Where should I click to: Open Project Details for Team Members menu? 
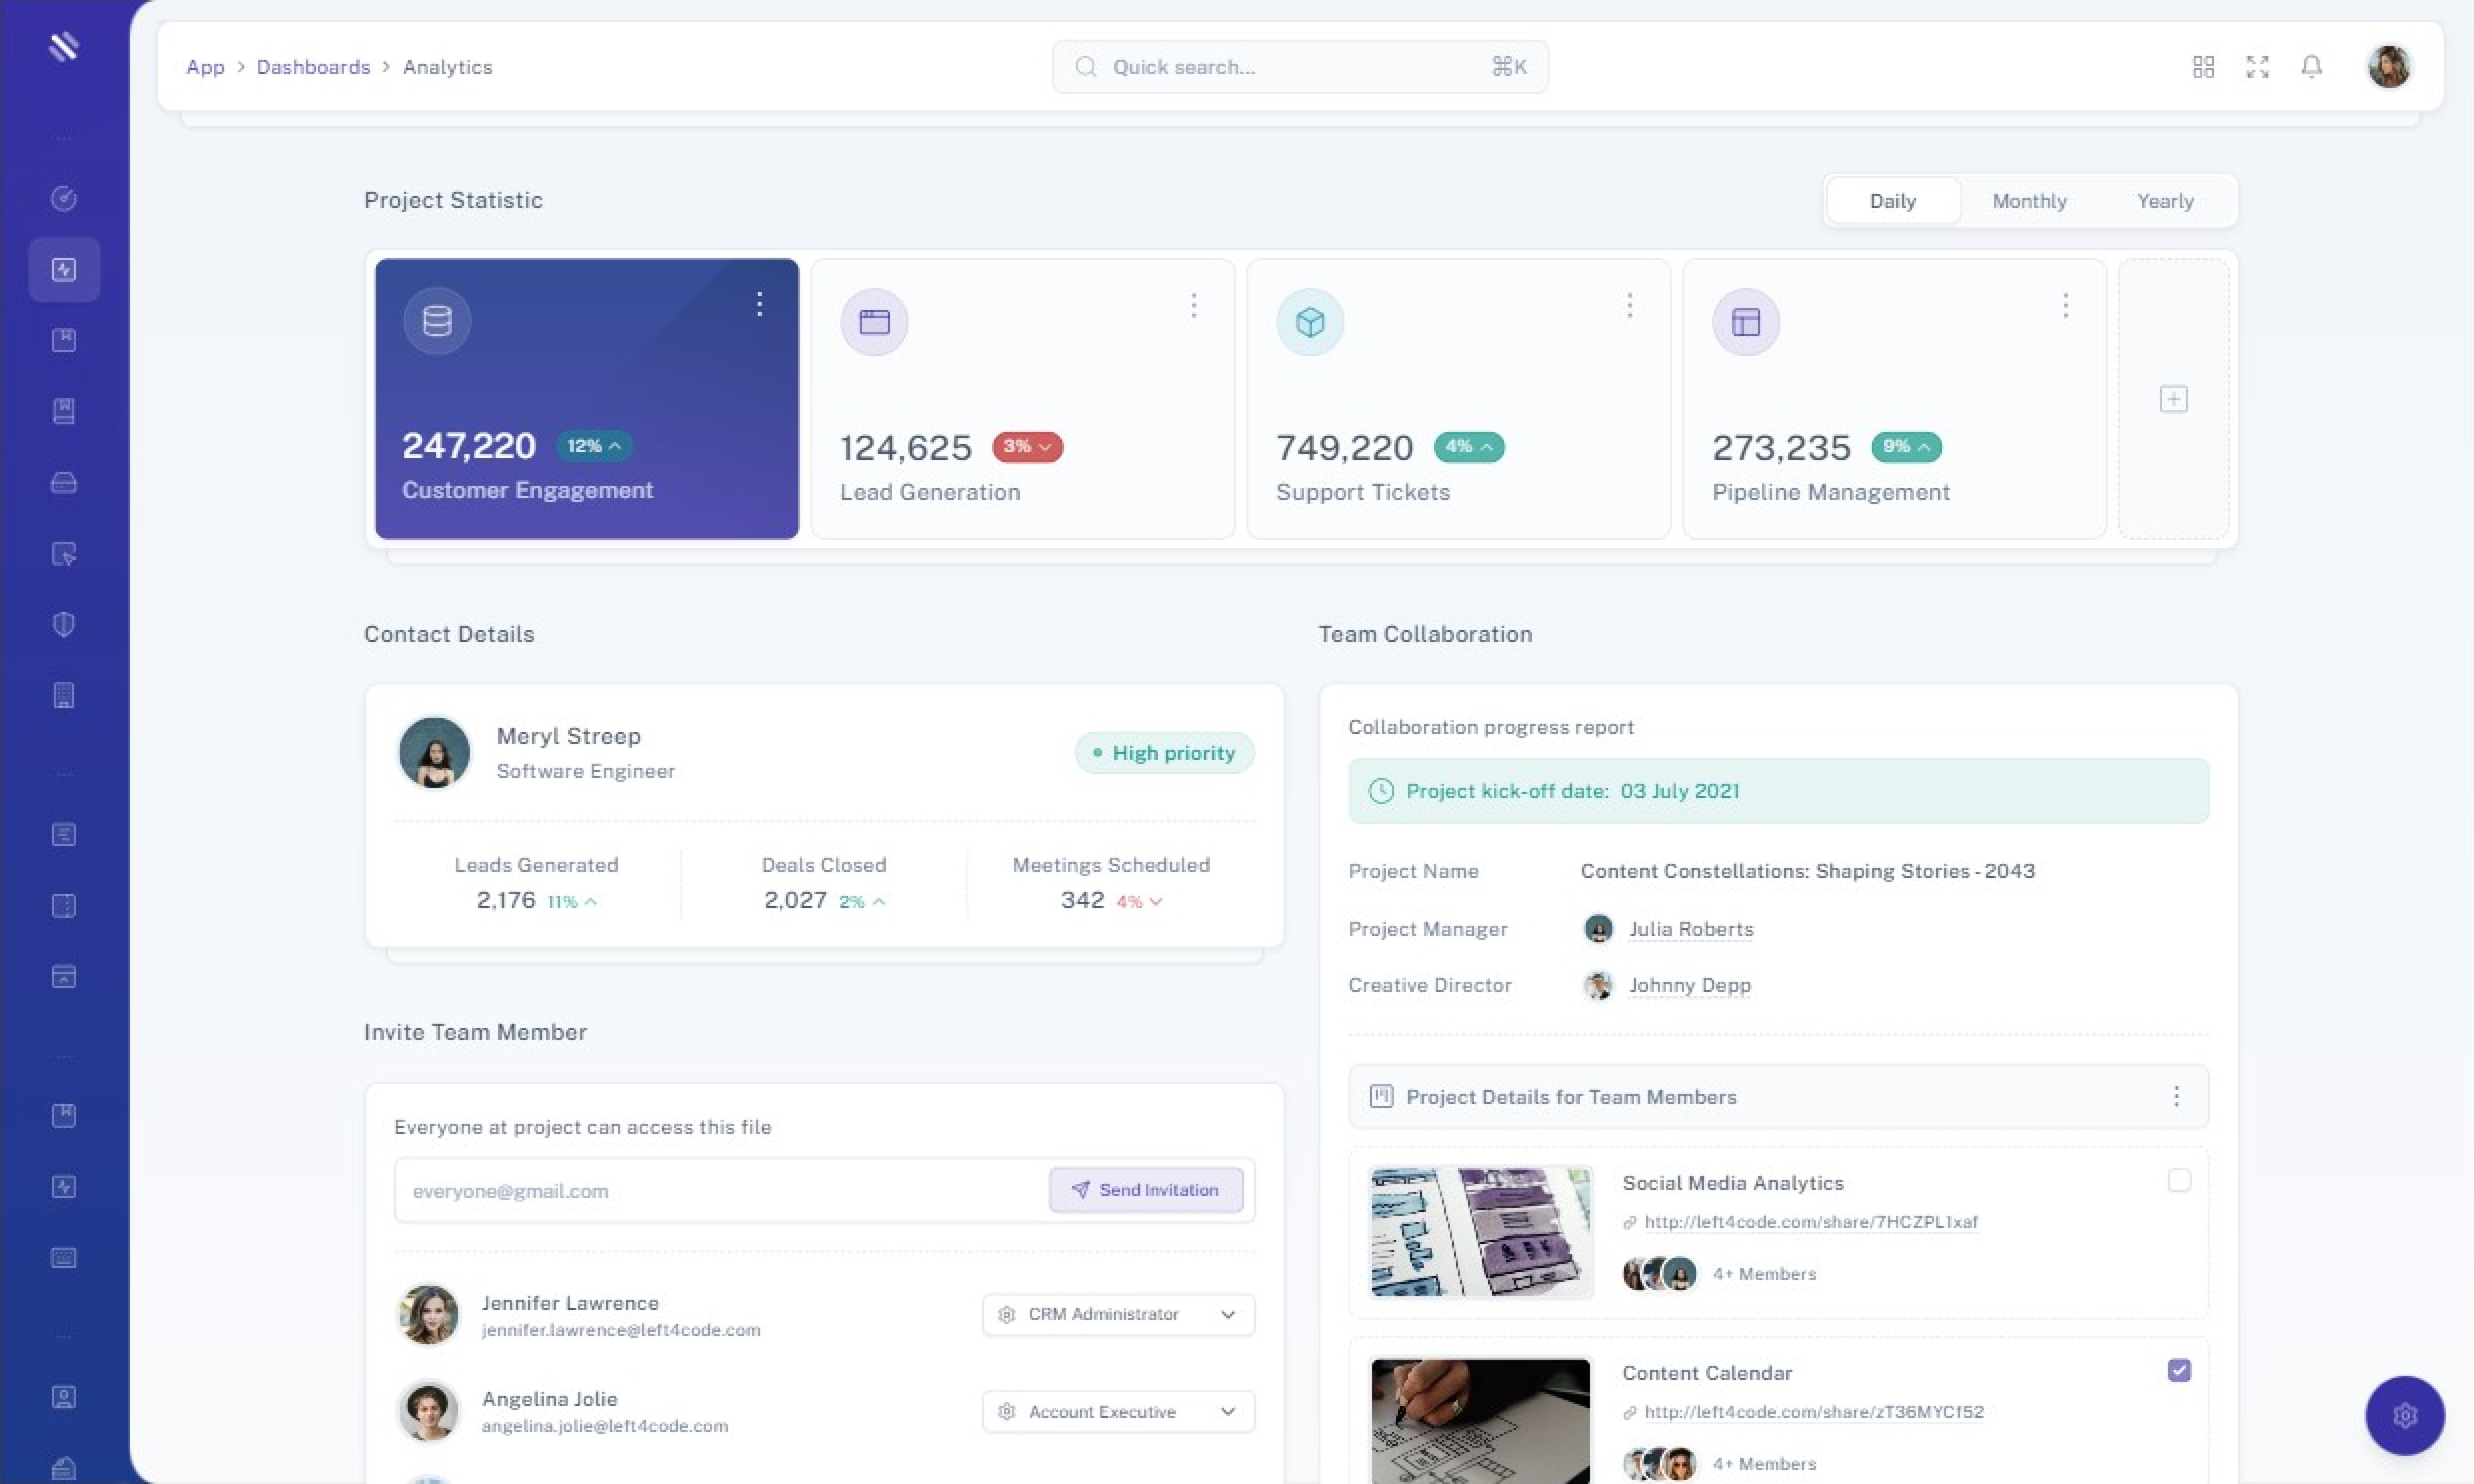click(2176, 1097)
